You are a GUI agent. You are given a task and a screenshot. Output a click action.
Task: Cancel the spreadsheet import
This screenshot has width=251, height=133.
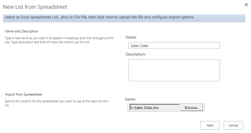point(233,125)
